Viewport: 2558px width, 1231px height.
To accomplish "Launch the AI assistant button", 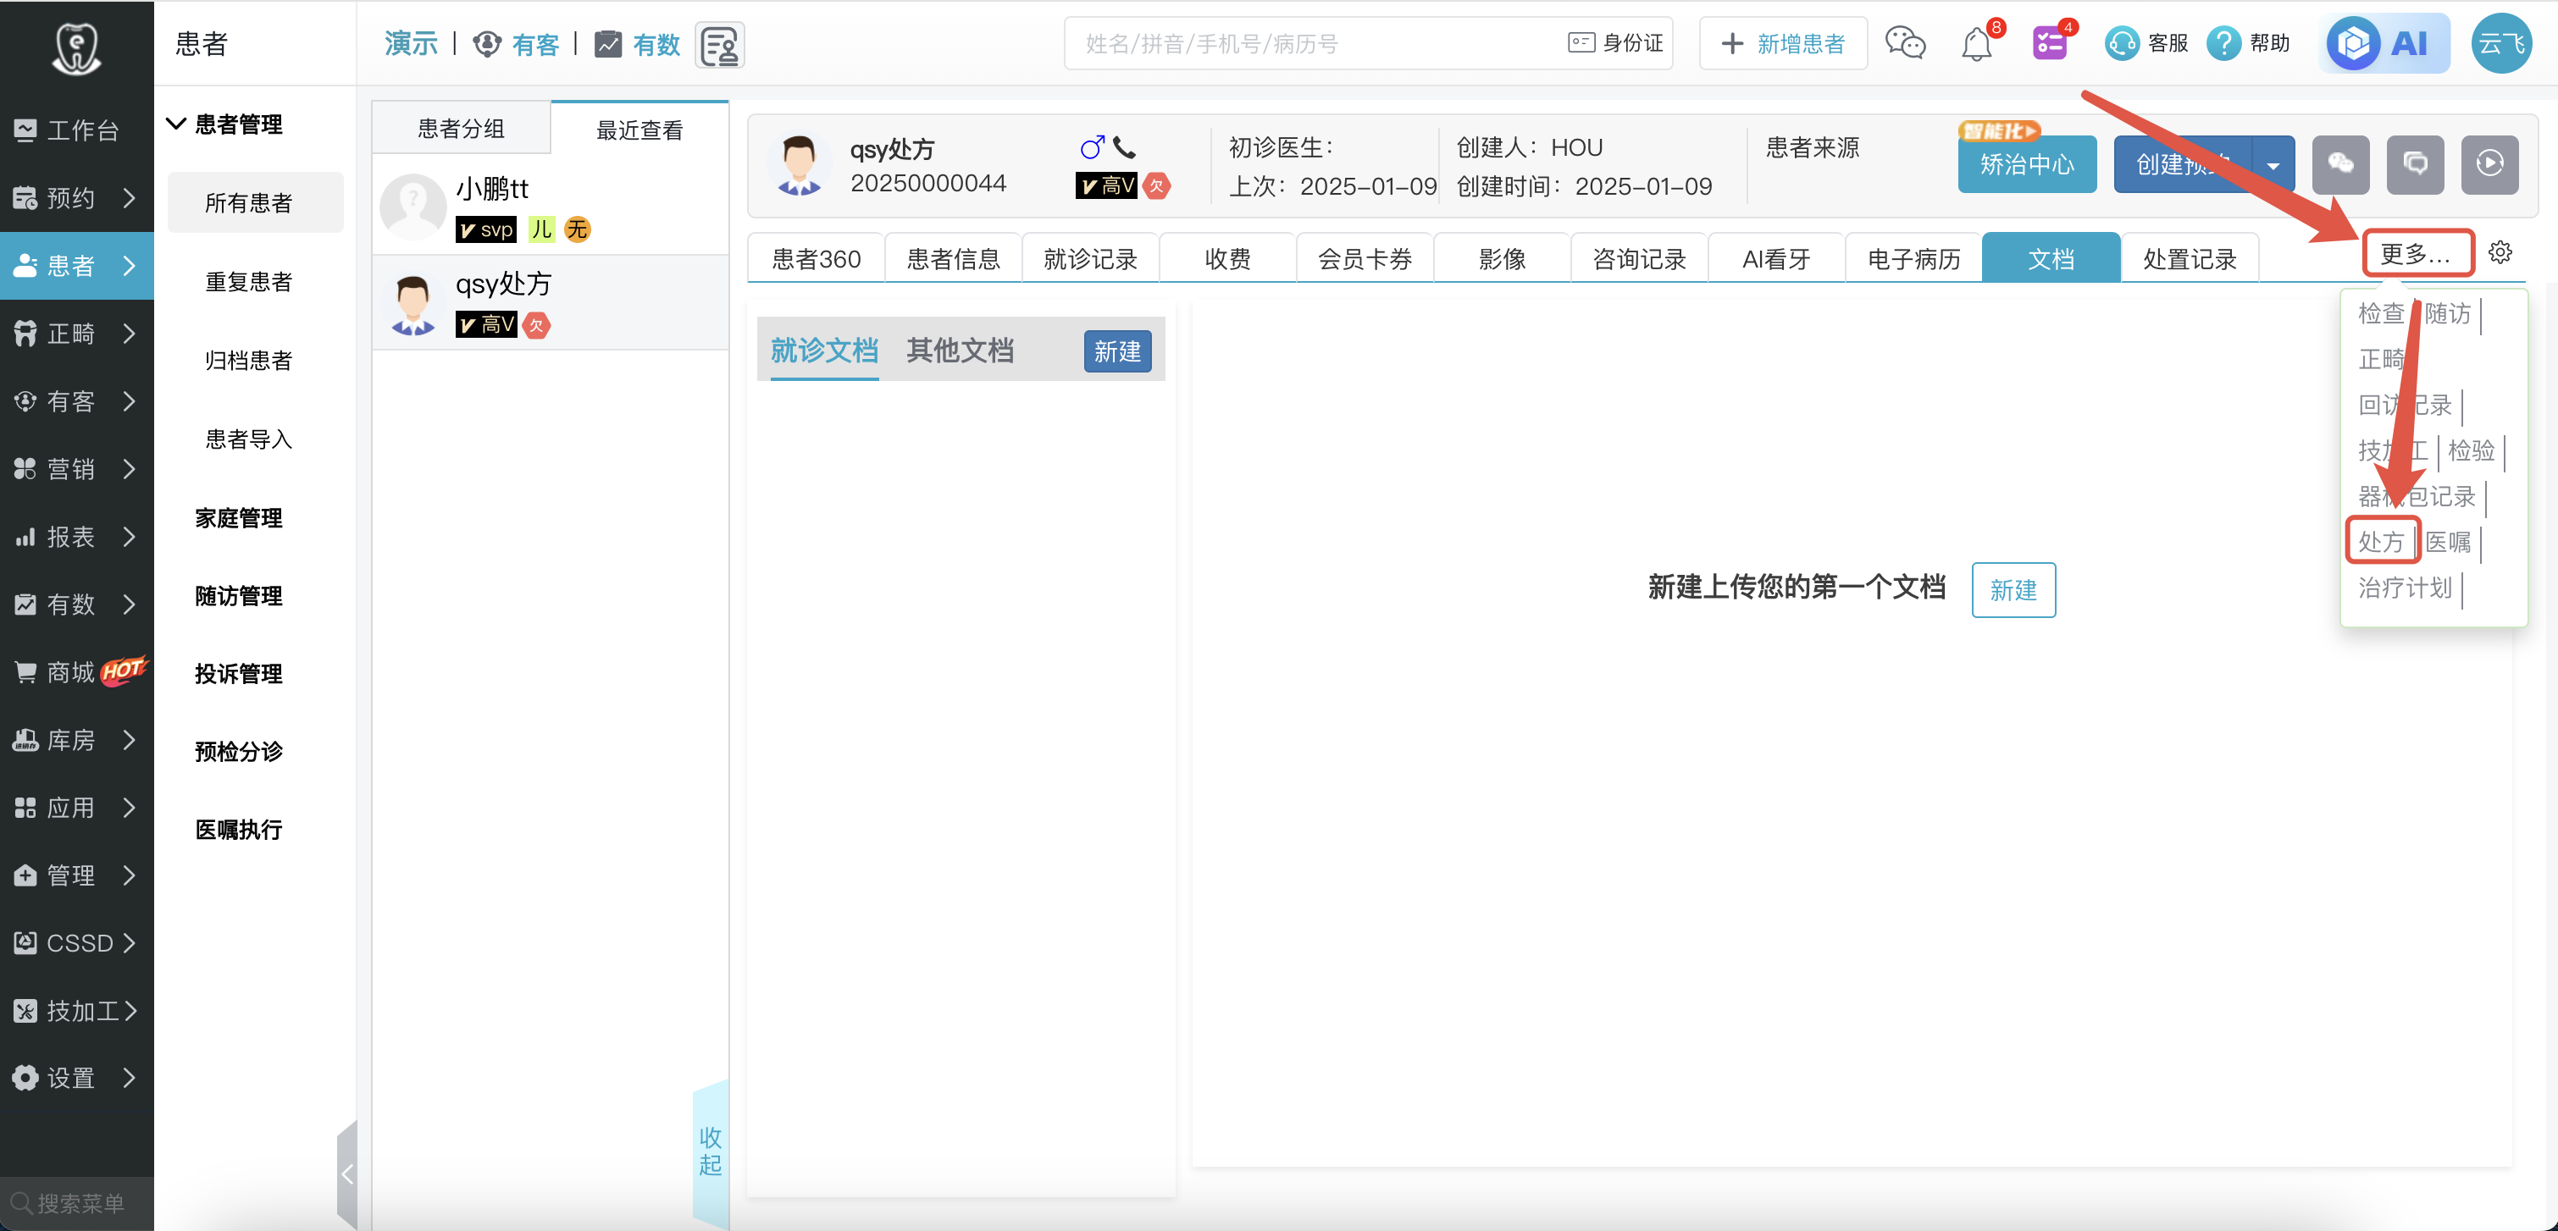I will click(x=2384, y=44).
